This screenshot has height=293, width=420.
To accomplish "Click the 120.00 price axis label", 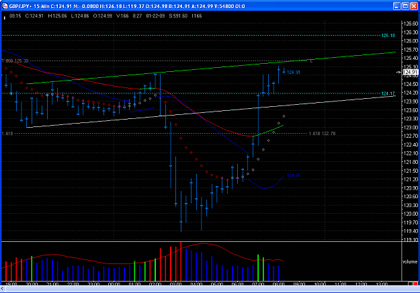I will pos(411,214).
